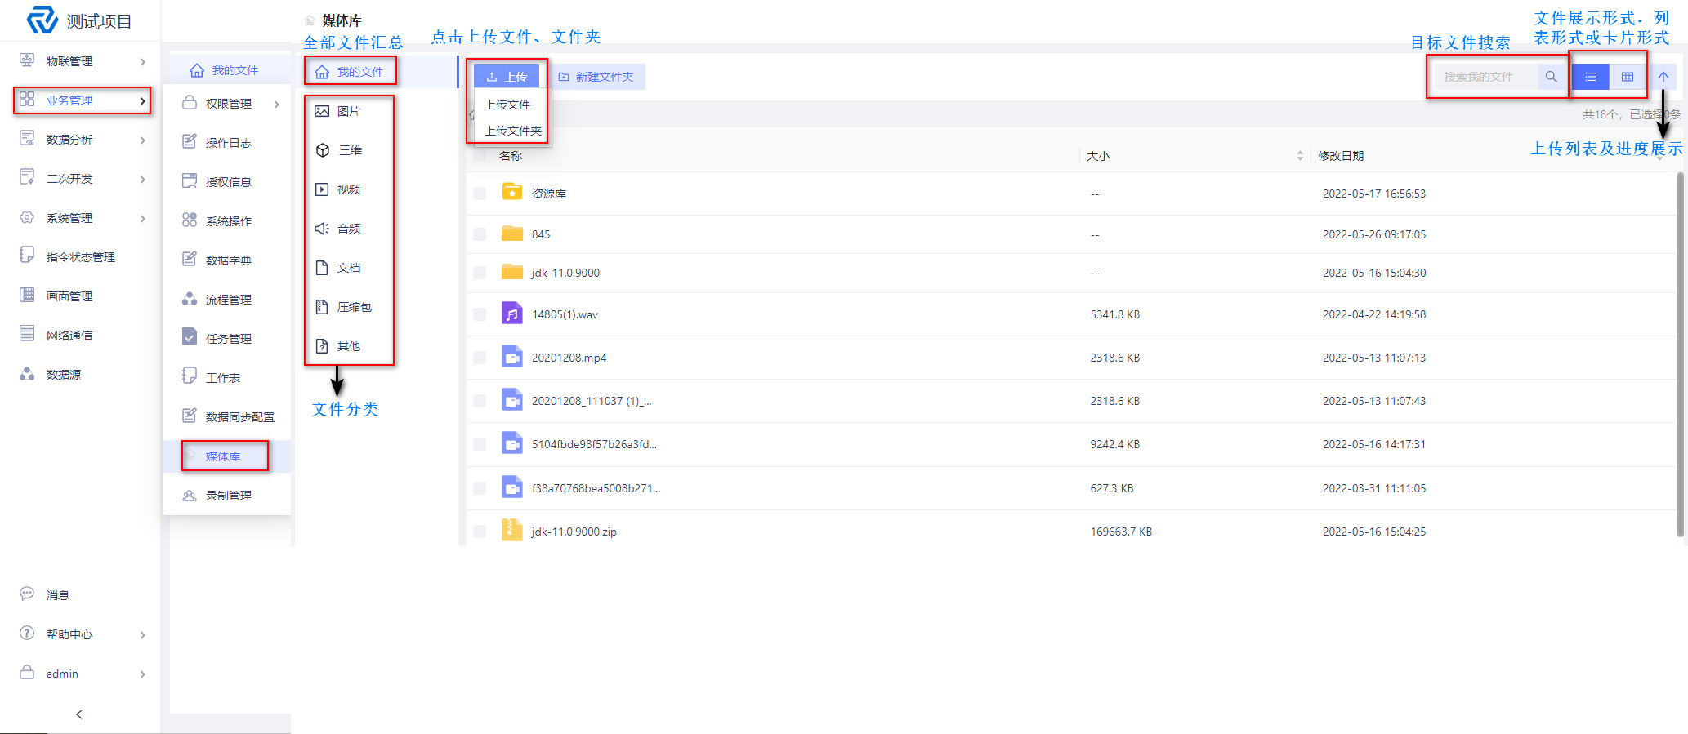Expand the 二次开发 chevron

143,180
